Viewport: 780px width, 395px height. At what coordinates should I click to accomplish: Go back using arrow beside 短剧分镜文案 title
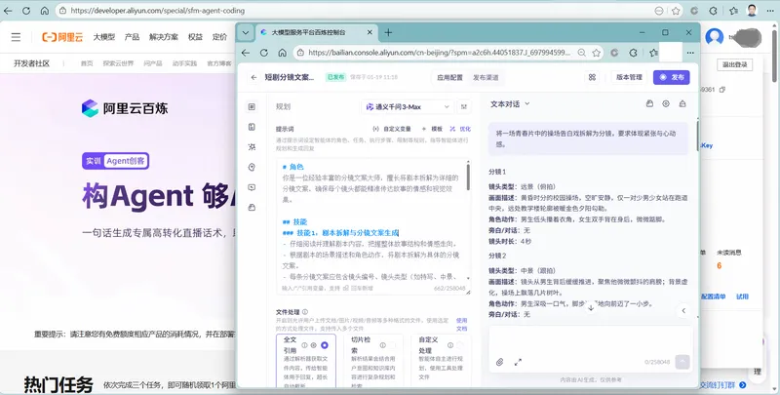point(253,78)
